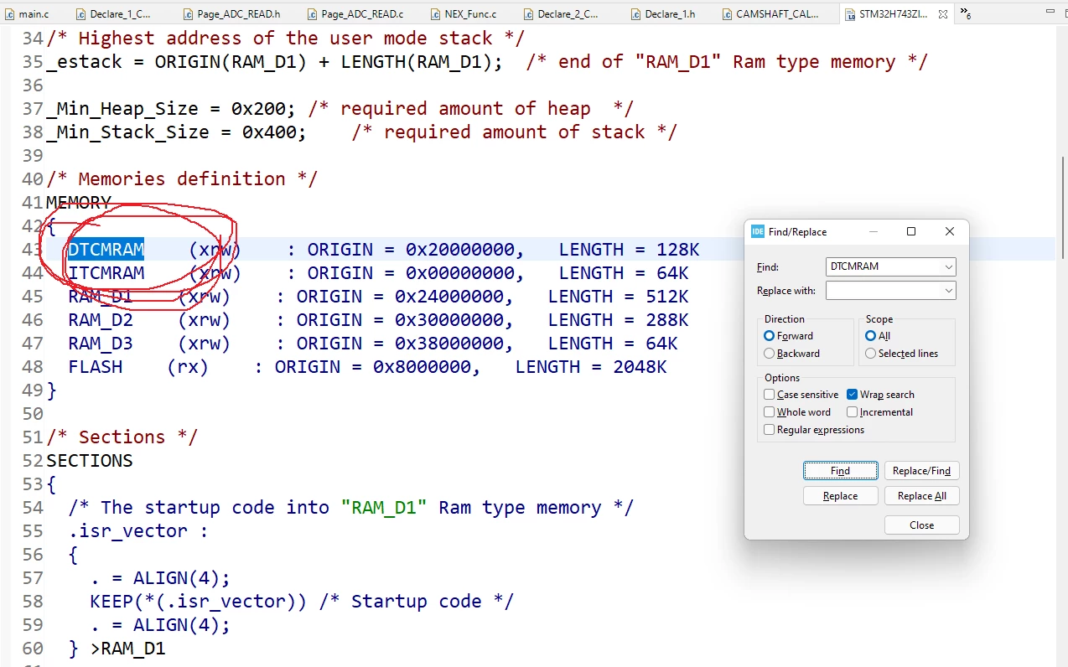The image size is (1068, 667).
Task: Click the main.c file icon tab
Action: pos(10,14)
